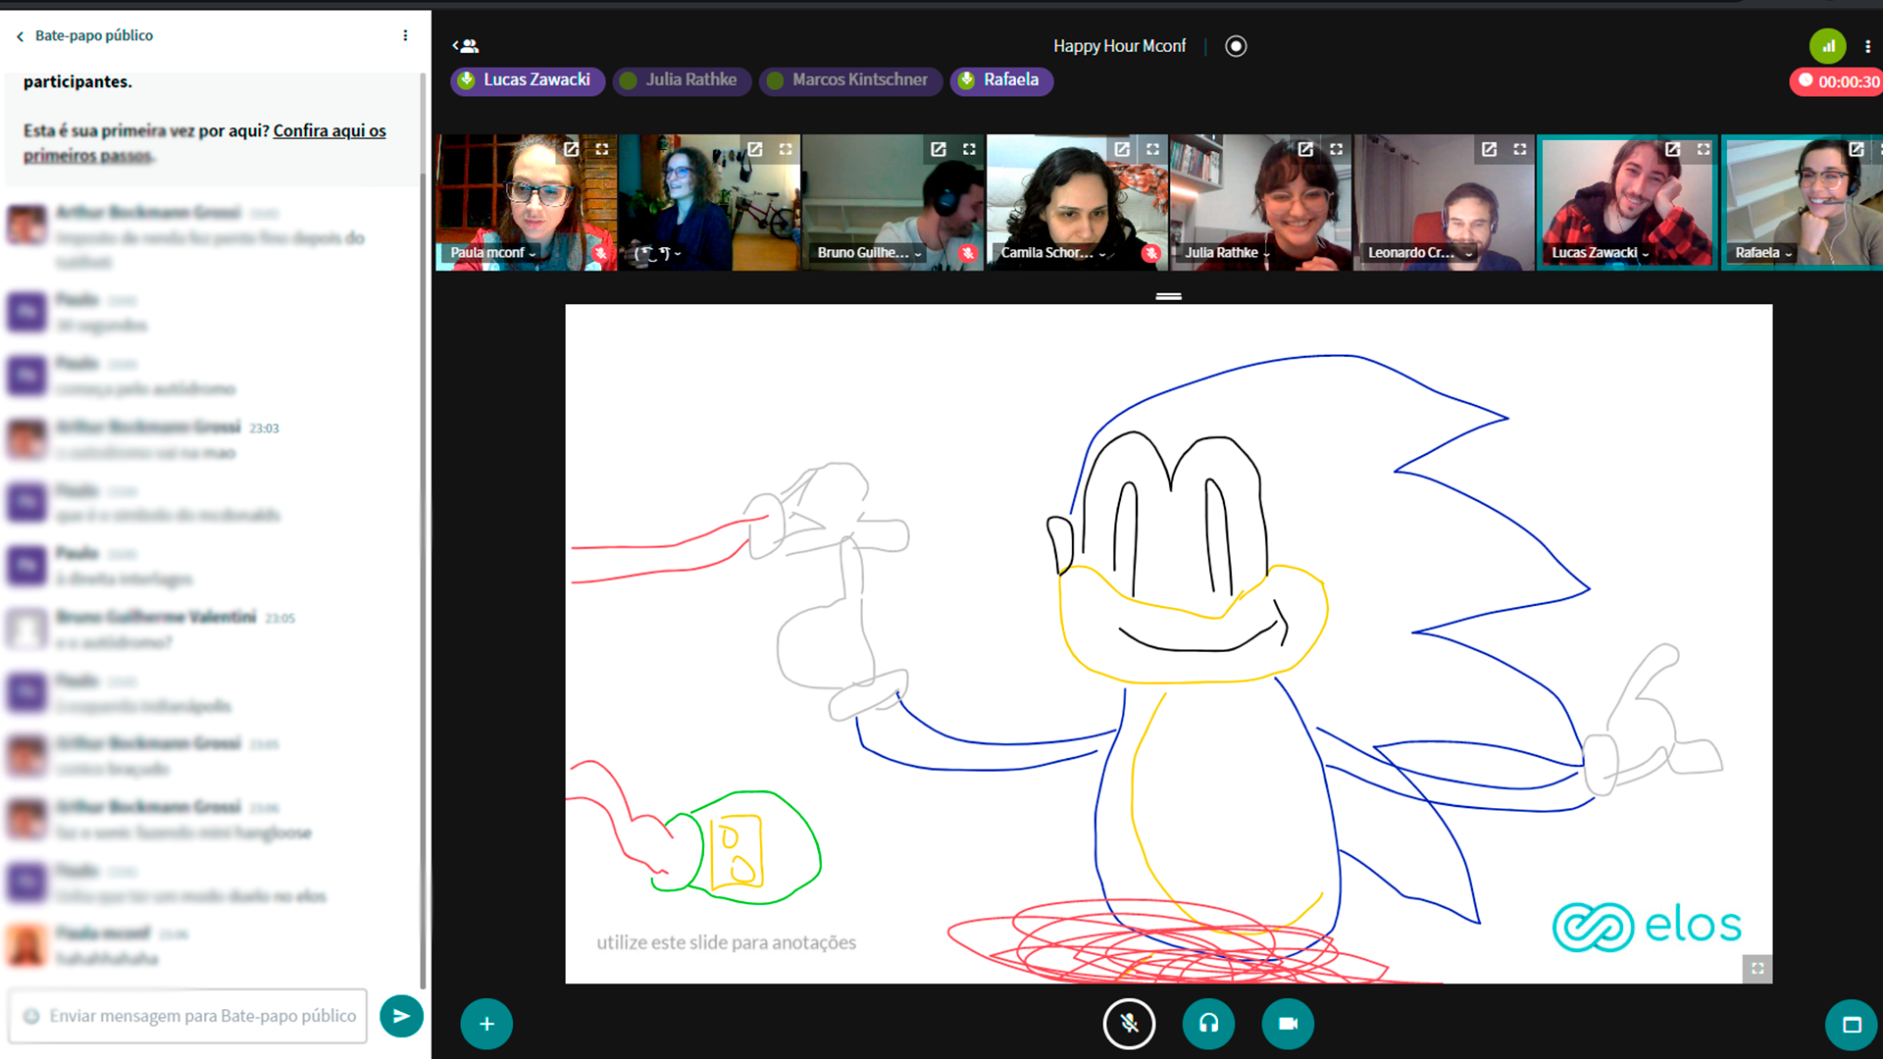Click the Rafaela talking indicator pill
The height and width of the screenshot is (1059, 1883).
tap(1001, 80)
